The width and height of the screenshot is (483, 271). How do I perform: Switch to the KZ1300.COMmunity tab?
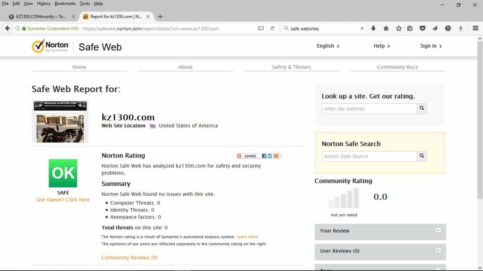(x=41, y=17)
